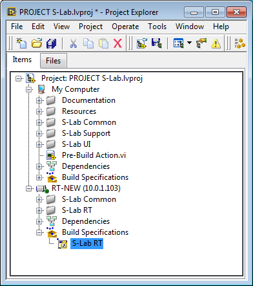Click the Save Project tree icon
Screen dimensions: 253x286
pyautogui.click(x=156, y=43)
